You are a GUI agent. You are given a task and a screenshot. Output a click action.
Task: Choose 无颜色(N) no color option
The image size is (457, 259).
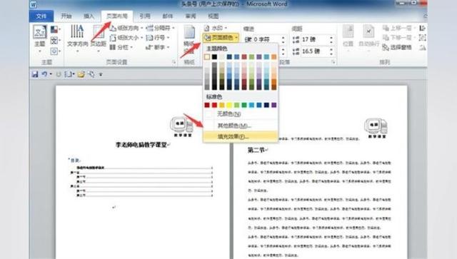tap(241, 114)
